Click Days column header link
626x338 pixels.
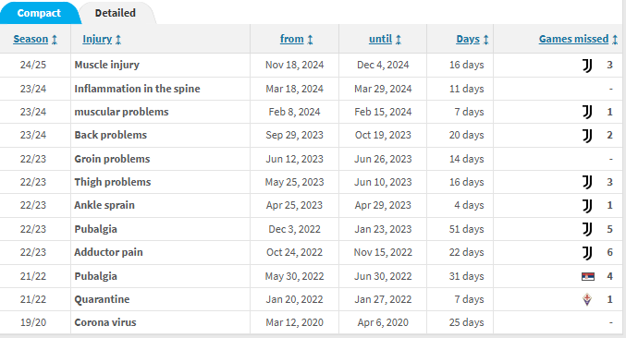[x=468, y=39]
